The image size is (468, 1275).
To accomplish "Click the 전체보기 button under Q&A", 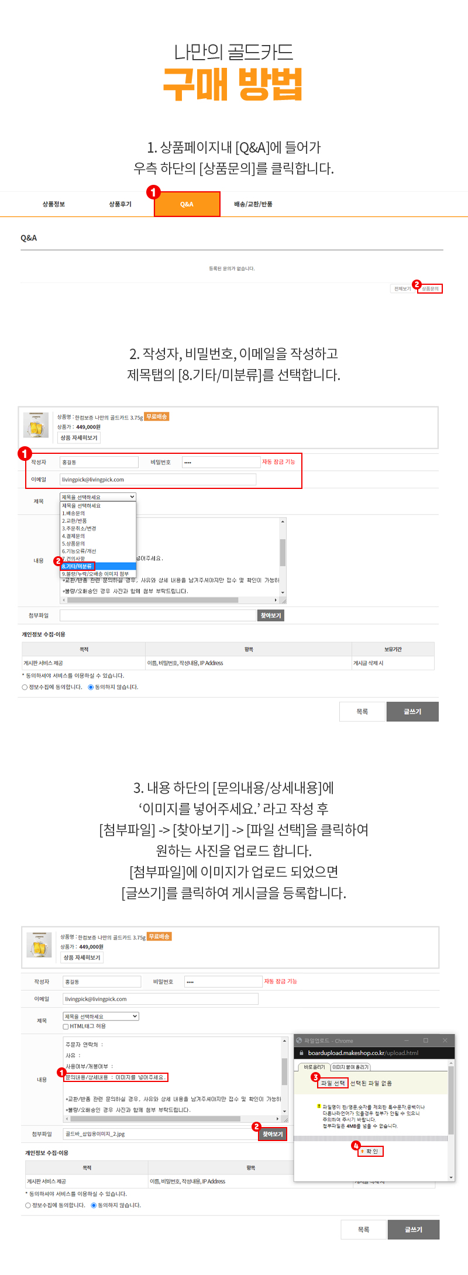I will pyautogui.click(x=402, y=288).
